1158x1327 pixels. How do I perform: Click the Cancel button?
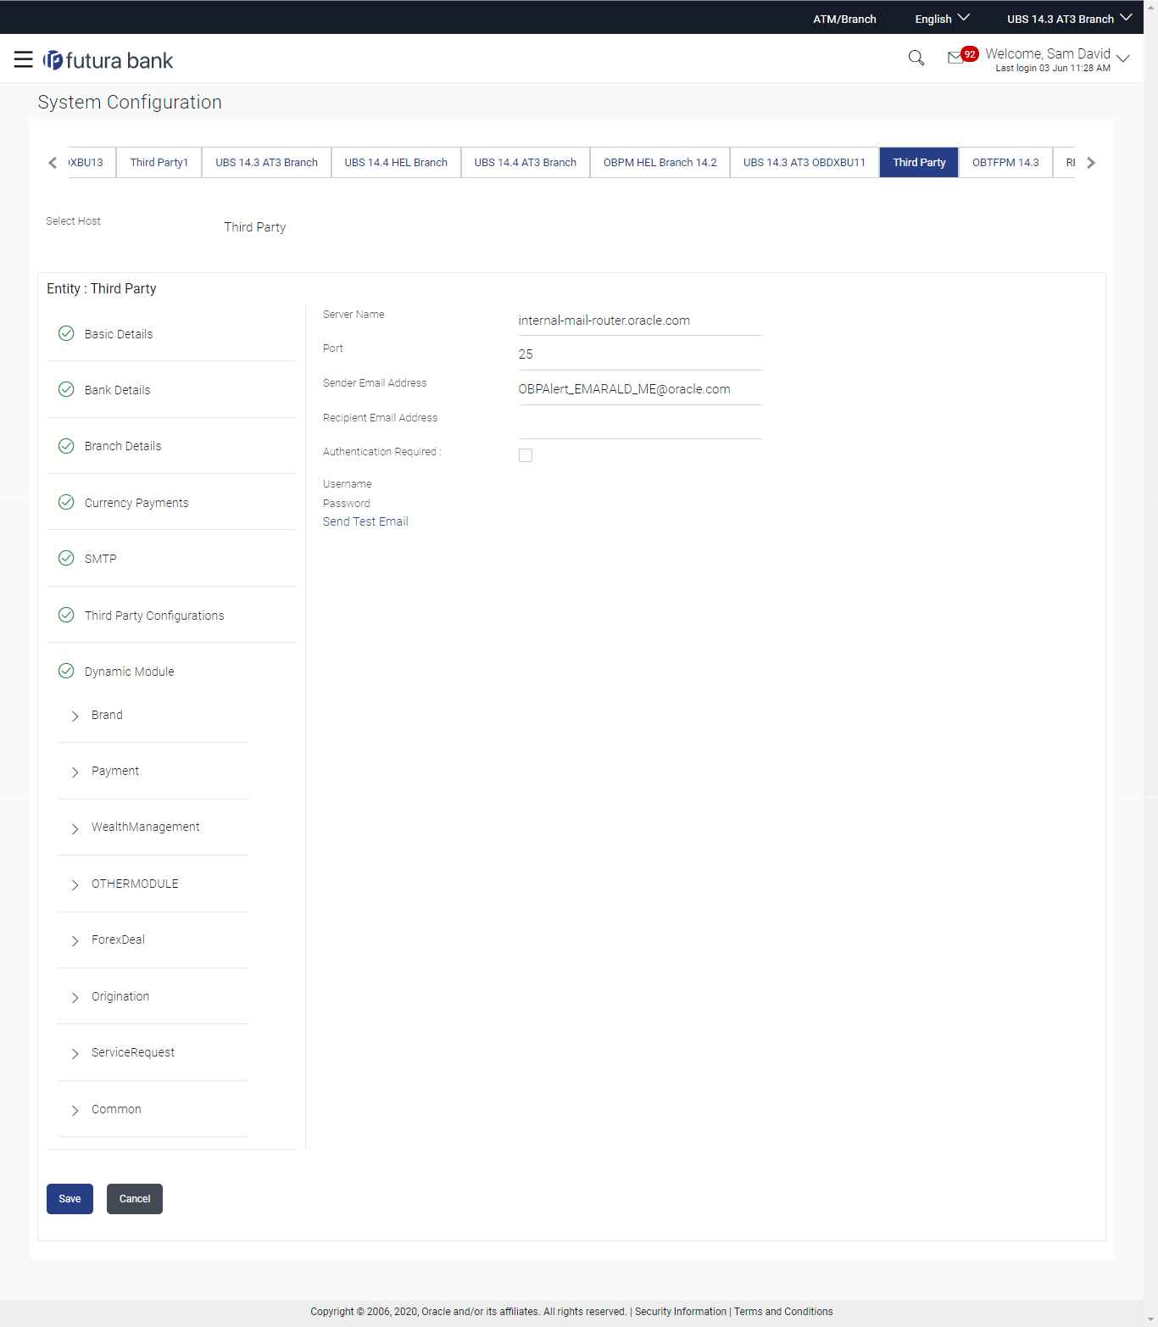[135, 1198]
